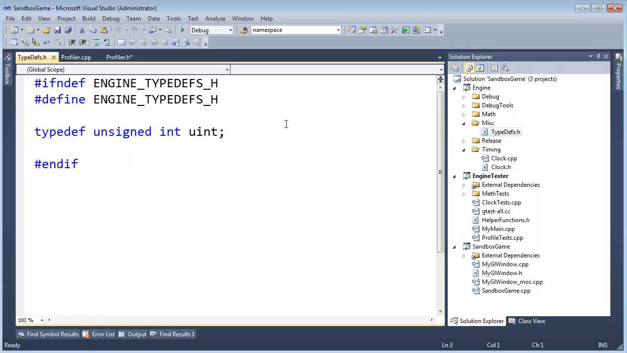This screenshot has height=353, width=627.
Task: Decrease line indent in text editor toolbar
Action: [72, 43]
